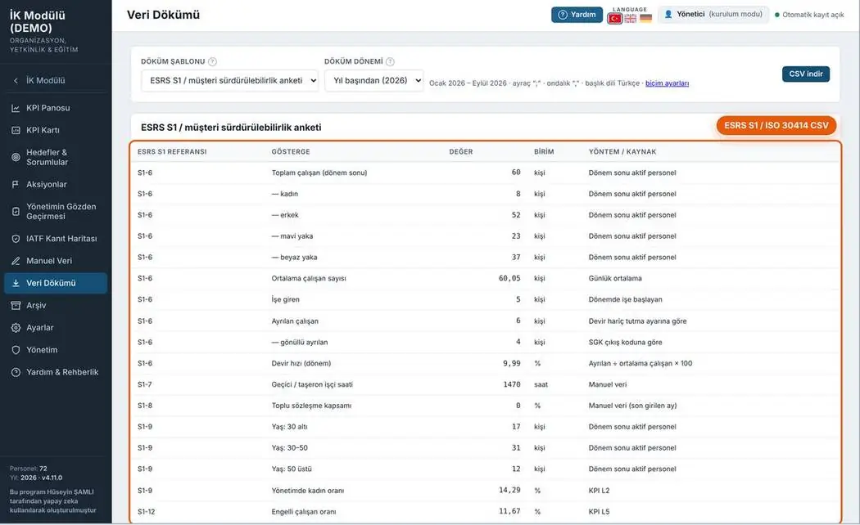This screenshot has height=525, width=860.
Task: Open Hedefler & Sorumlular target icon
Action: click(16, 157)
